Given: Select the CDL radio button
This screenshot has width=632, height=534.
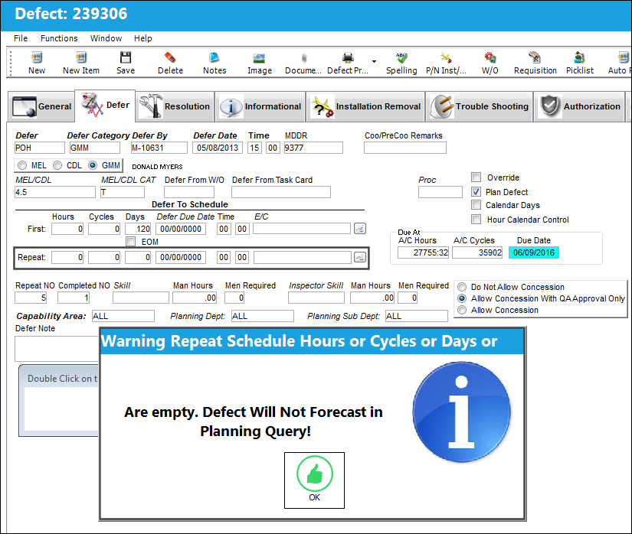Looking at the screenshot, I should (57, 165).
